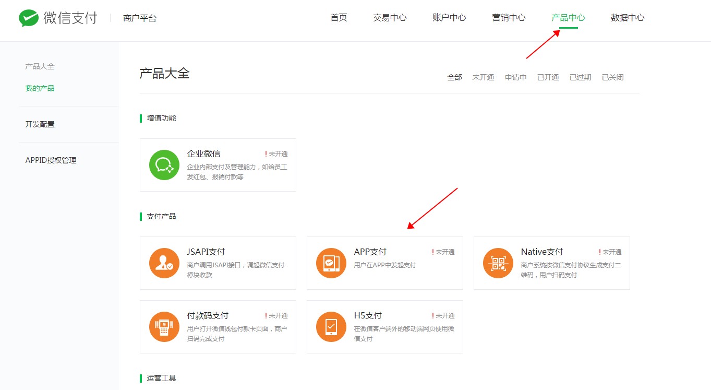This screenshot has width=711, height=390.
Task: Click the APP支付 orange phone icon
Action: [331, 263]
